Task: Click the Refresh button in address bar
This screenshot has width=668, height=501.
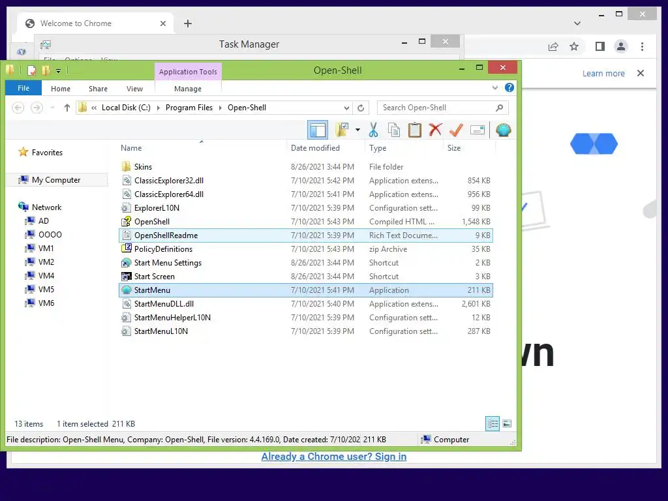Action: click(x=361, y=108)
